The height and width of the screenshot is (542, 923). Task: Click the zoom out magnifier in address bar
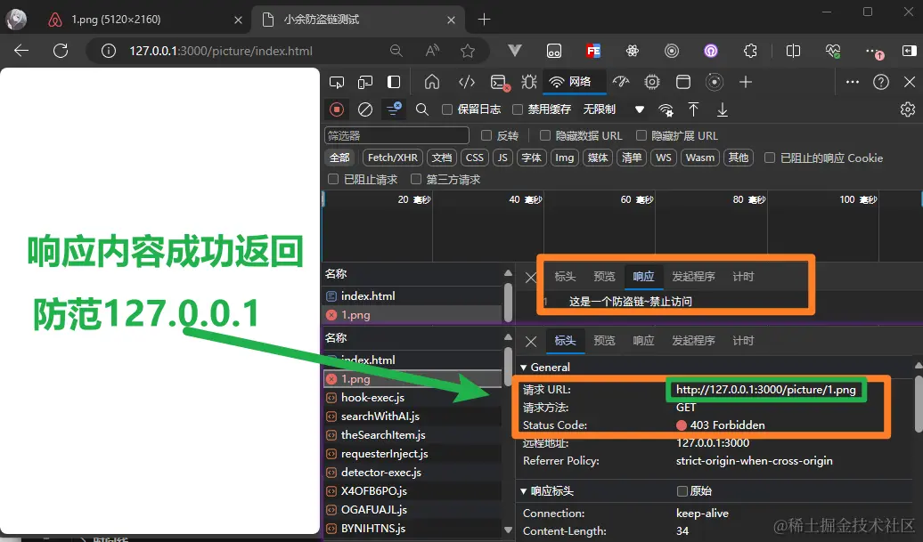point(396,51)
